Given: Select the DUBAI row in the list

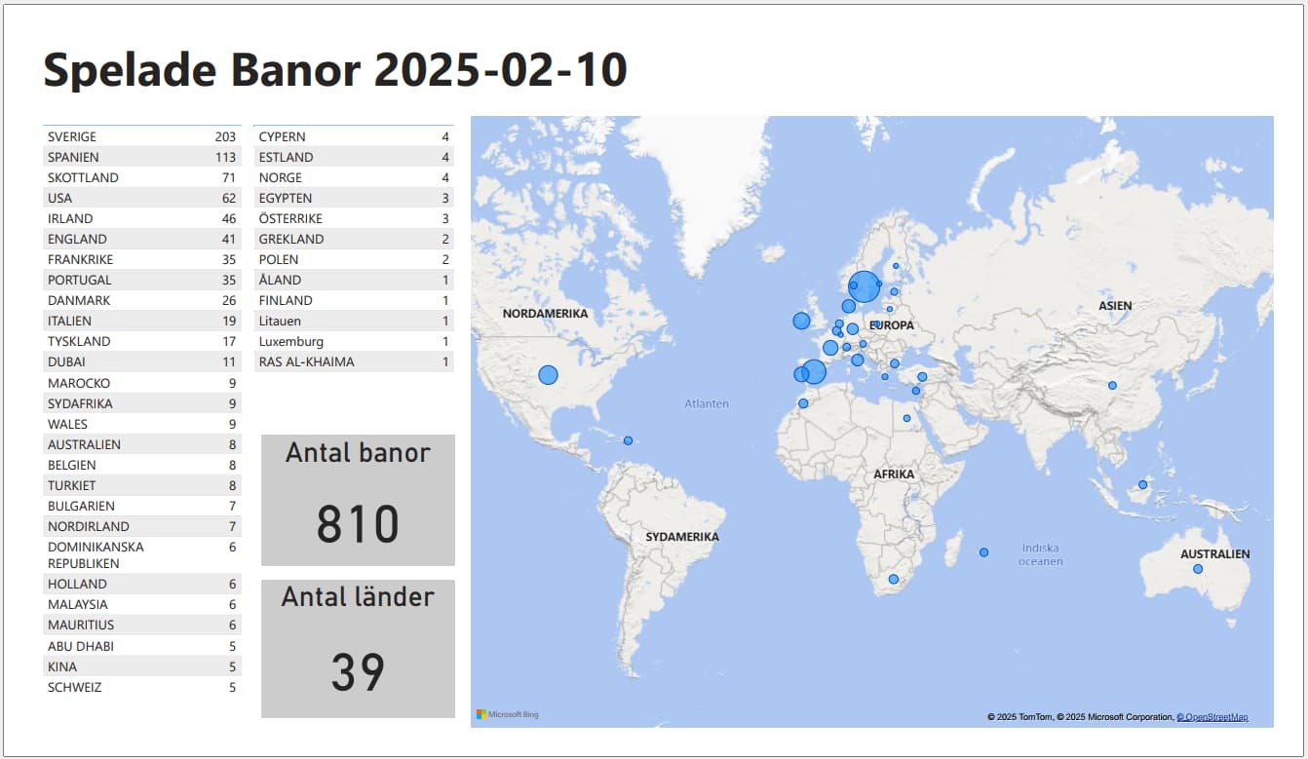Looking at the screenshot, I should (142, 361).
